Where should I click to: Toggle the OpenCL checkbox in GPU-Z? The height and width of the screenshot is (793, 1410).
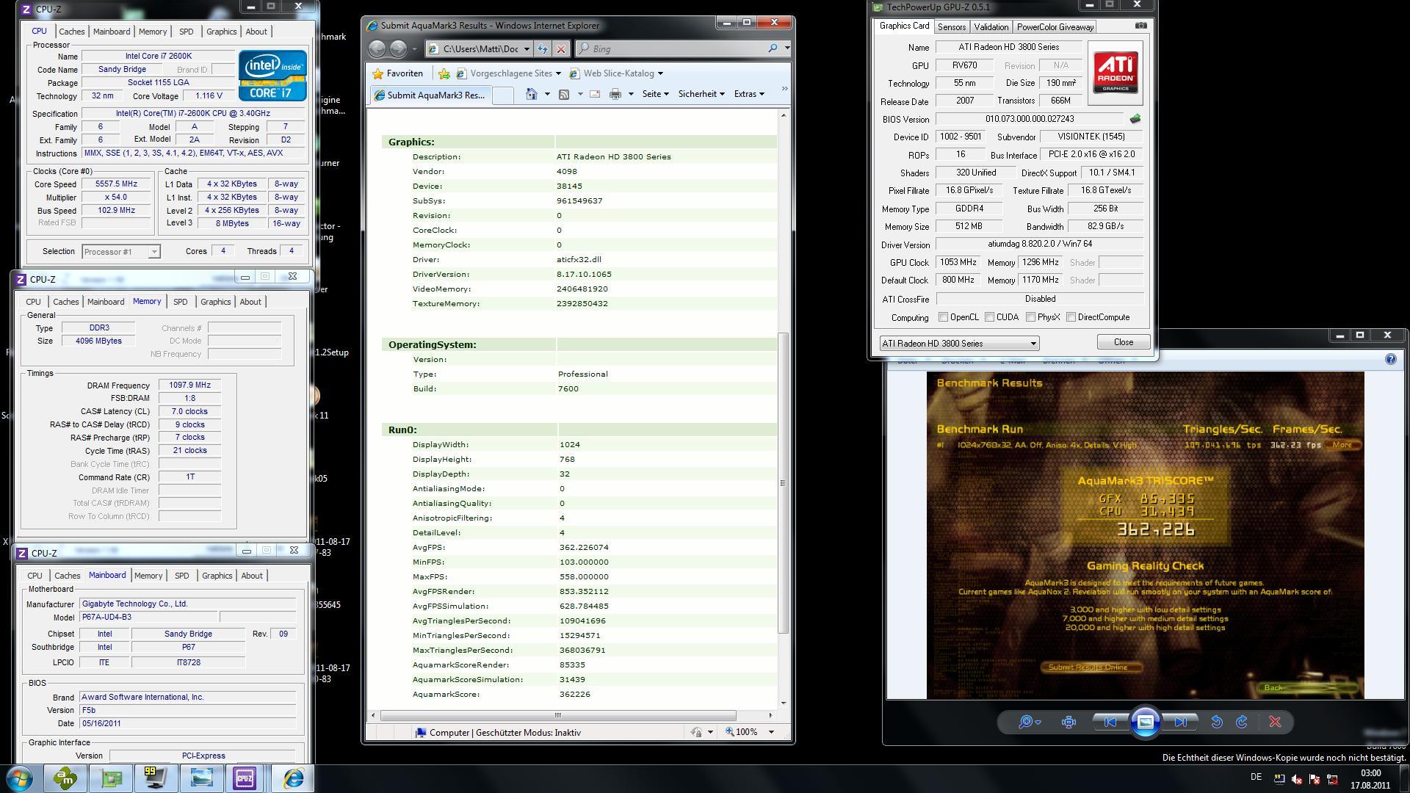pyautogui.click(x=943, y=317)
